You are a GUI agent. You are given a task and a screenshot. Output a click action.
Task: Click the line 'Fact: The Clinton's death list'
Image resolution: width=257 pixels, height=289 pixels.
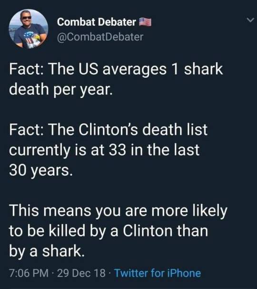[109, 130]
